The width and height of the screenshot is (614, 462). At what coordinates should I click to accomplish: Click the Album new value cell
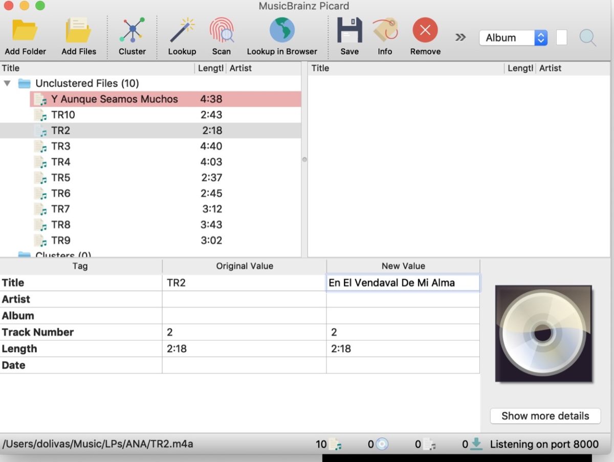[x=403, y=316]
